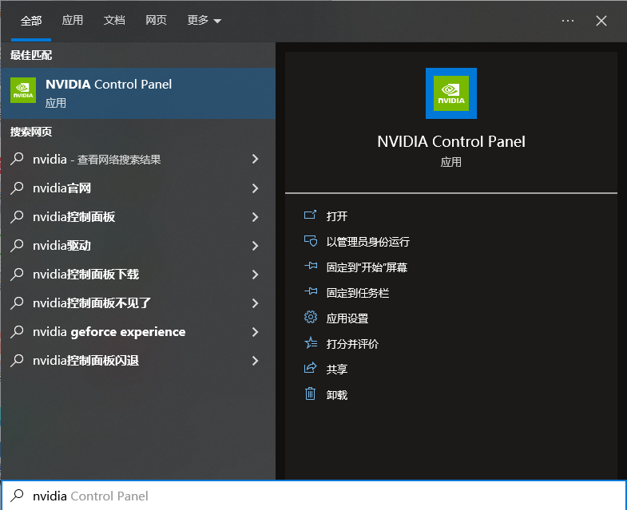
Task: Select suggestion text nvidia控制面板闪退
Action: 86,361
